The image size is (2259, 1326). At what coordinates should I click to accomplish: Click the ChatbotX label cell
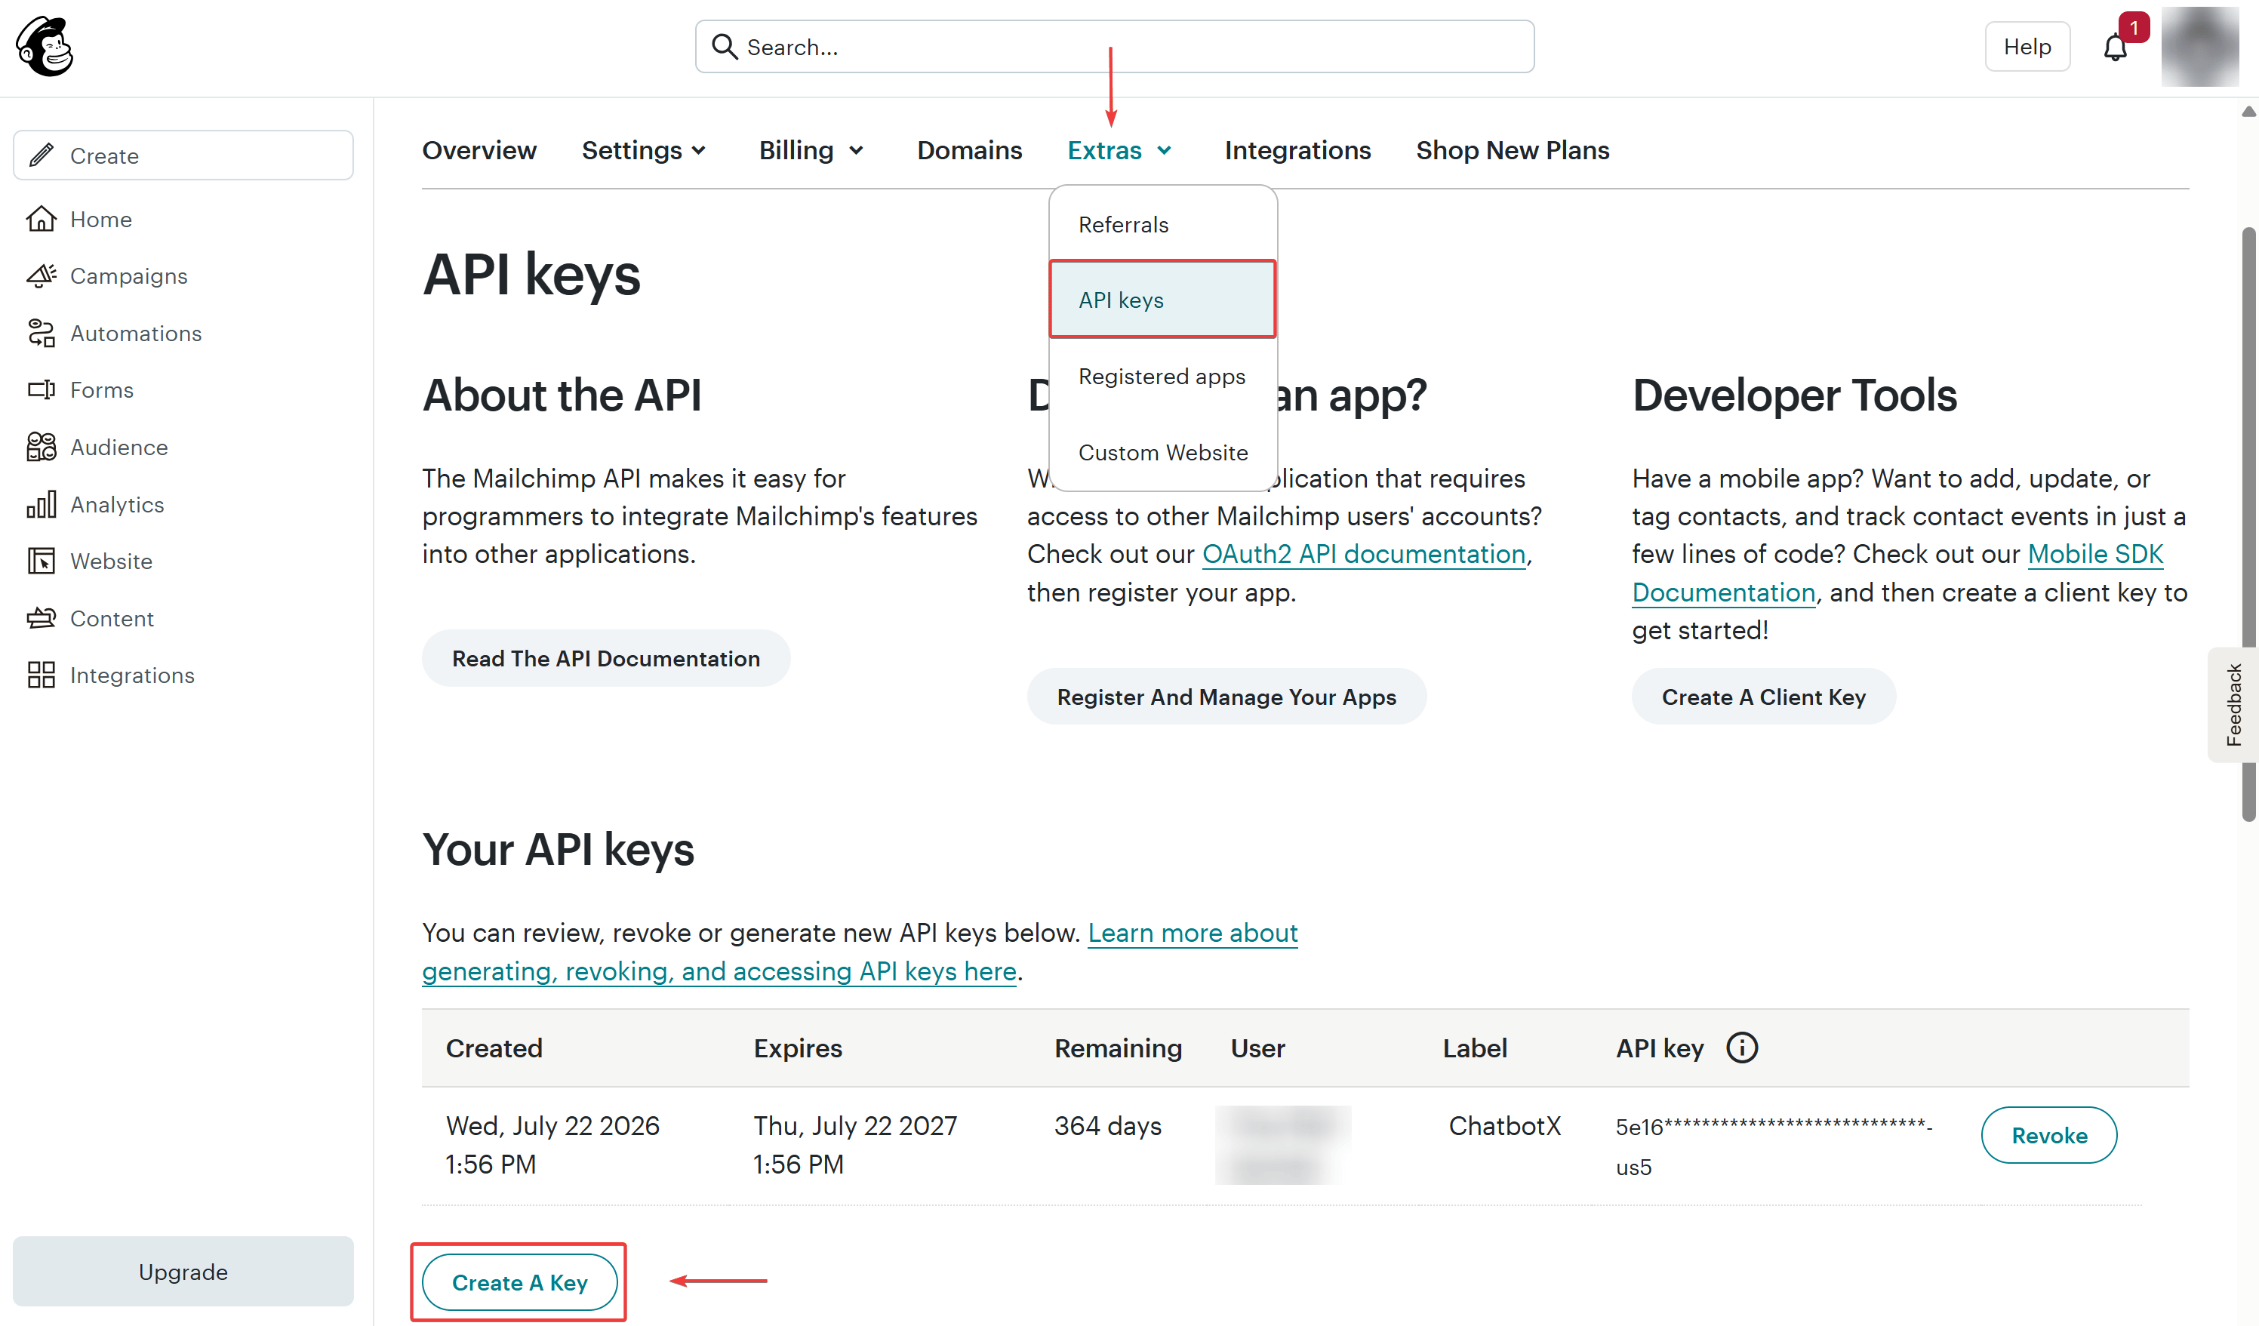pos(1505,1125)
